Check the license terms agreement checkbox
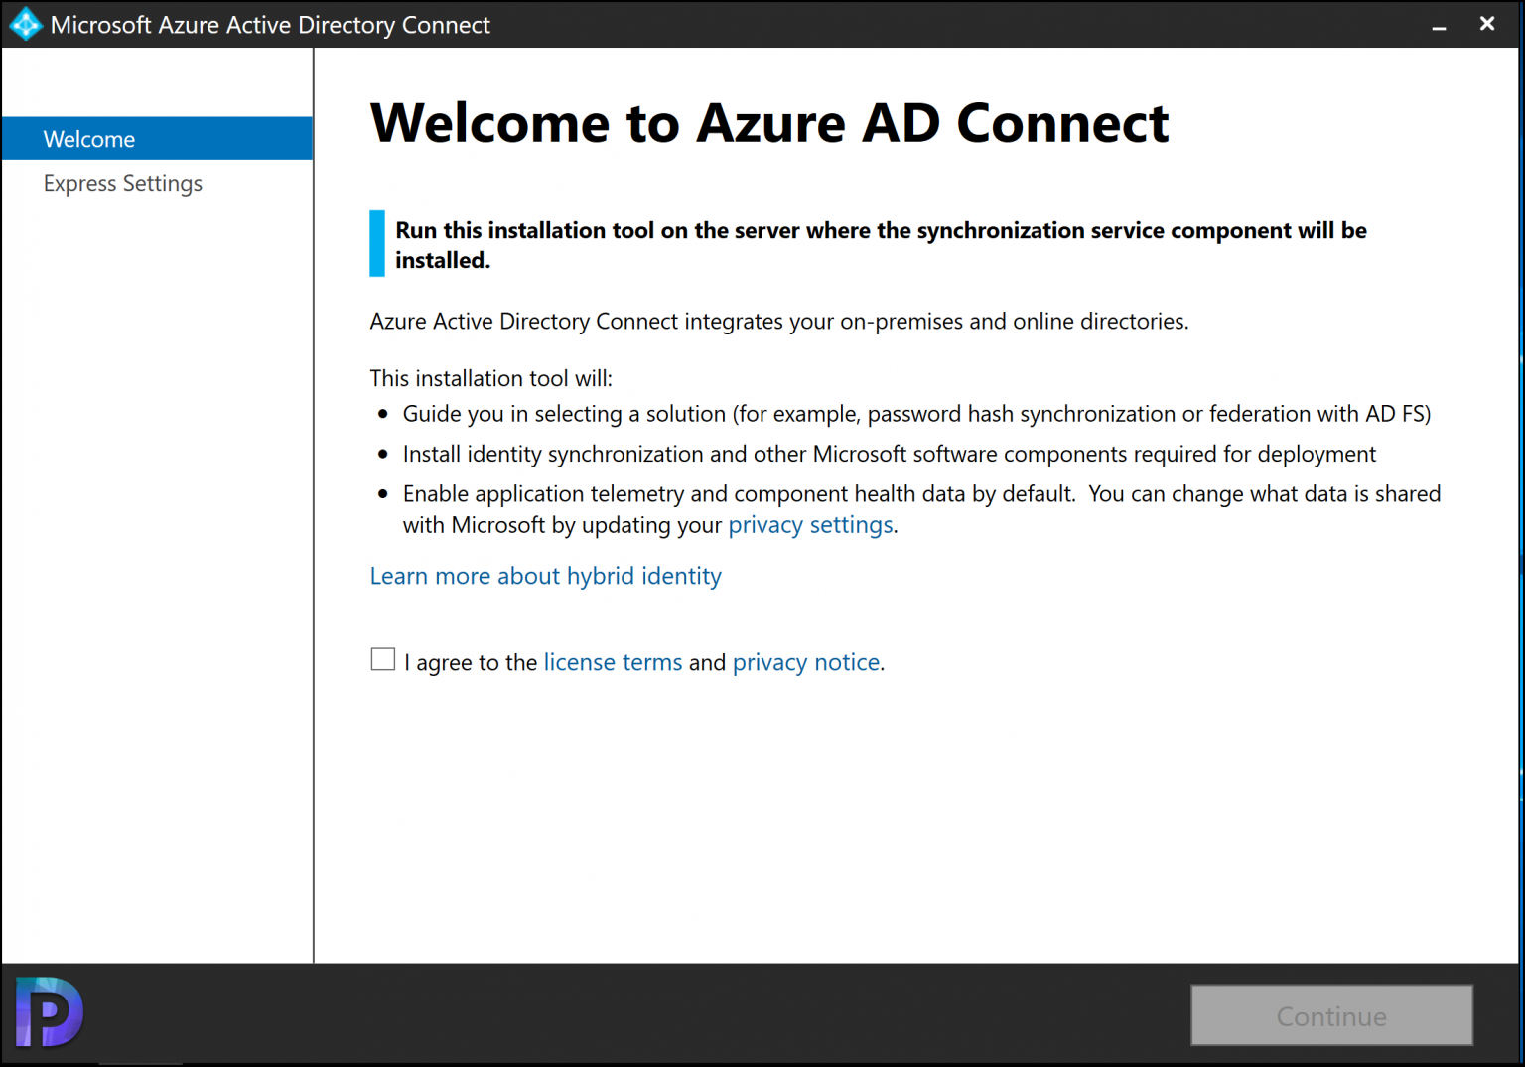Image resolution: width=1525 pixels, height=1067 pixels. (x=382, y=659)
